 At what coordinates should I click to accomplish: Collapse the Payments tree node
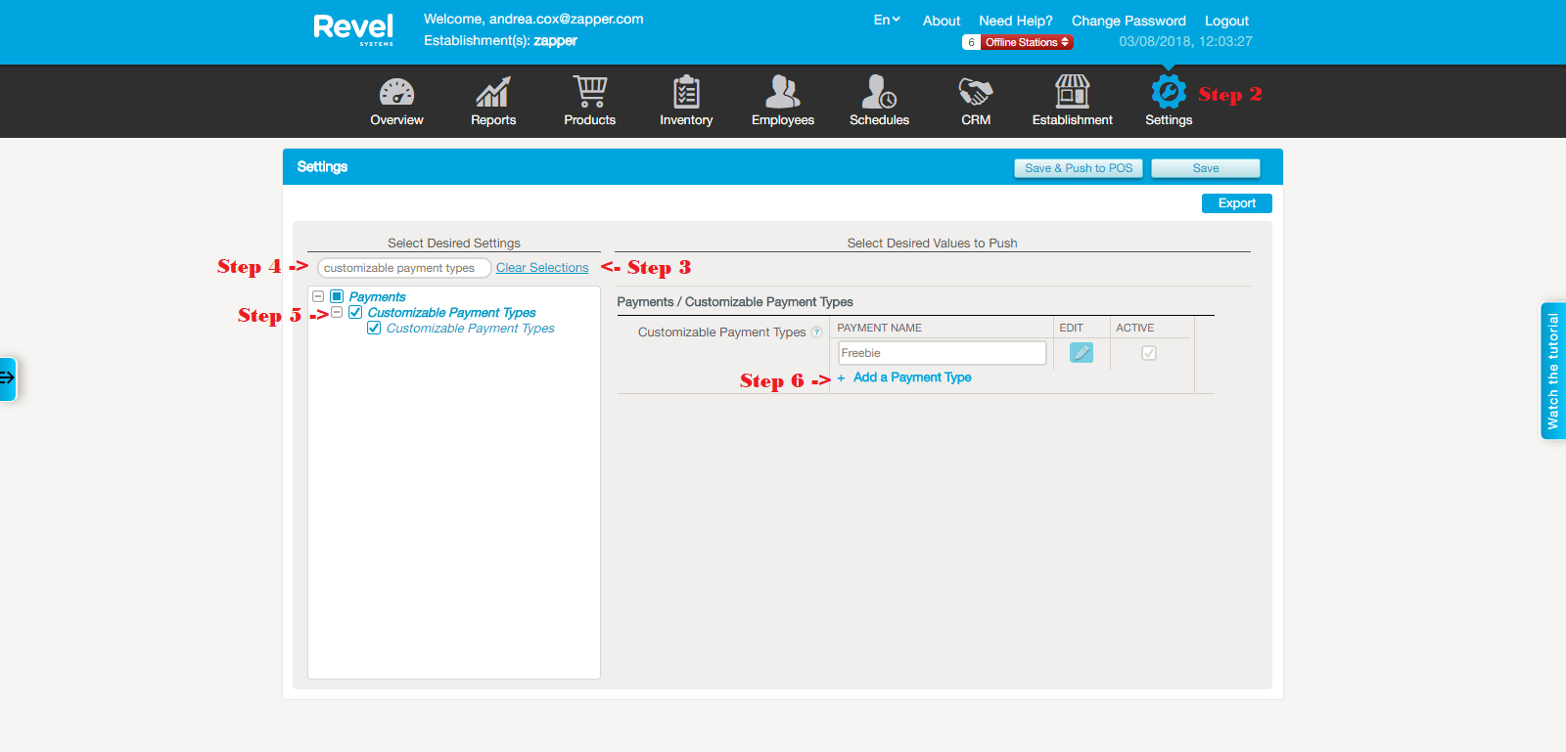pyautogui.click(x=318, y=296)
